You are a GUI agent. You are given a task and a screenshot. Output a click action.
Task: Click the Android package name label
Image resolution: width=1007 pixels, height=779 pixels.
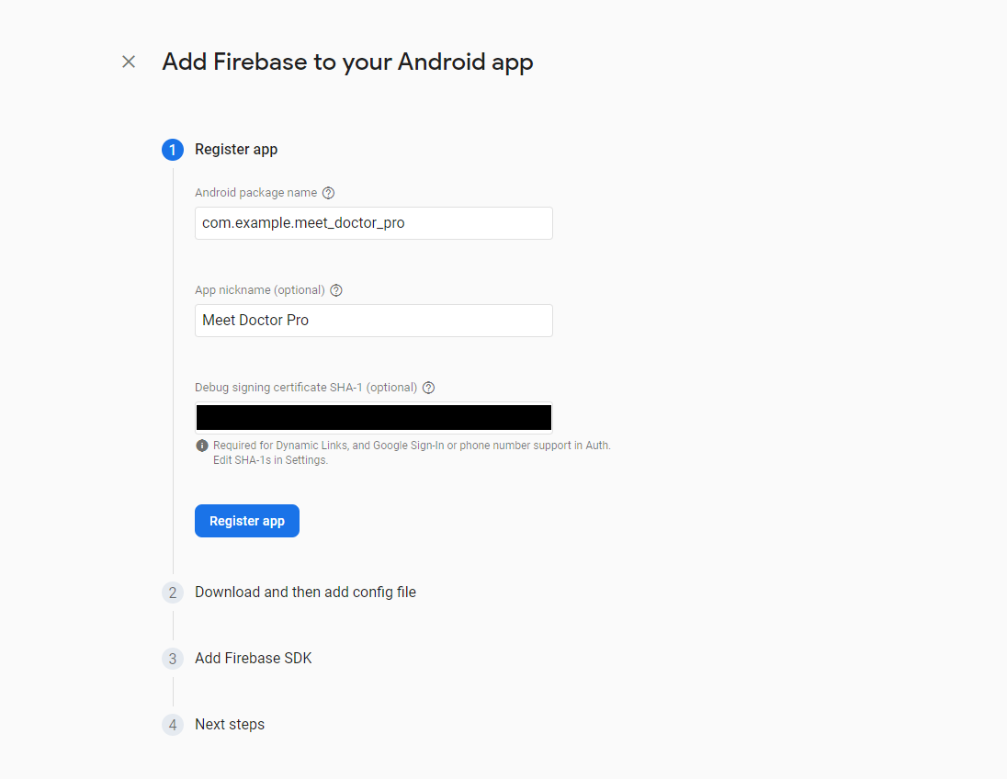point(256,193)
